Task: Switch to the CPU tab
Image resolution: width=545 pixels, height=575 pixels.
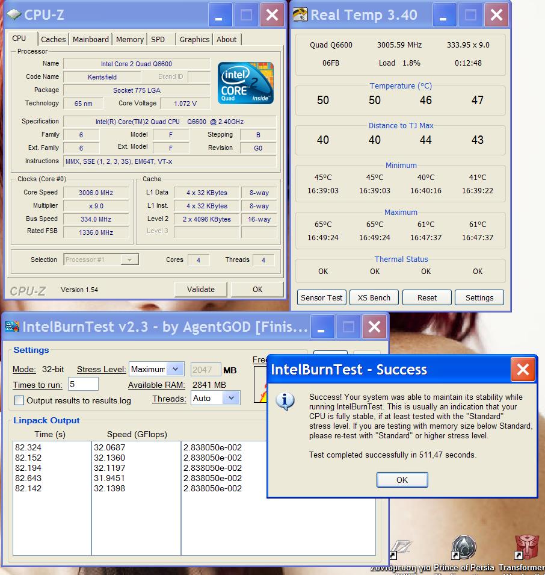Action: pos(19,38)
